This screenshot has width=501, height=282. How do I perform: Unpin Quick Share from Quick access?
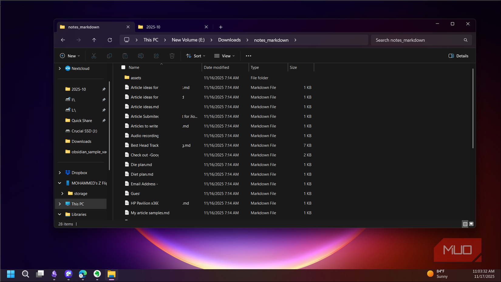tap(104, 121)
